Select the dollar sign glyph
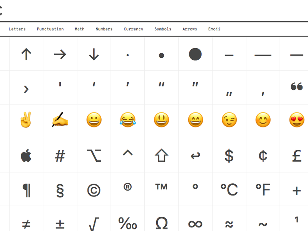This screenshot has height=231, width=308. 229,156
